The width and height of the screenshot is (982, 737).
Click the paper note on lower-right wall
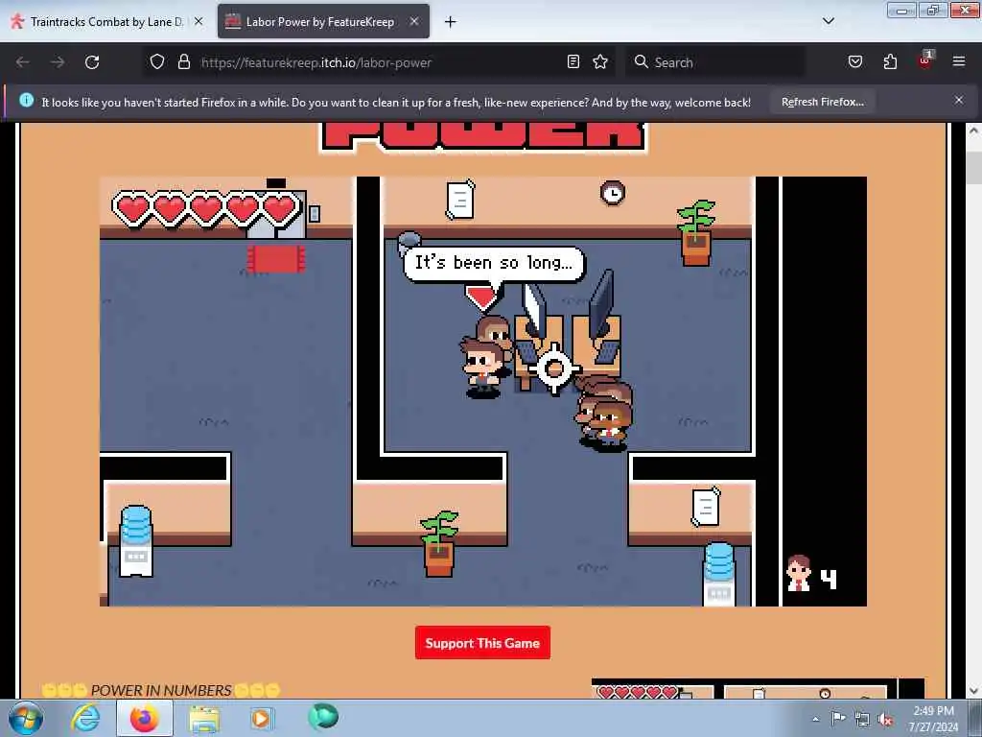(706, 507)
